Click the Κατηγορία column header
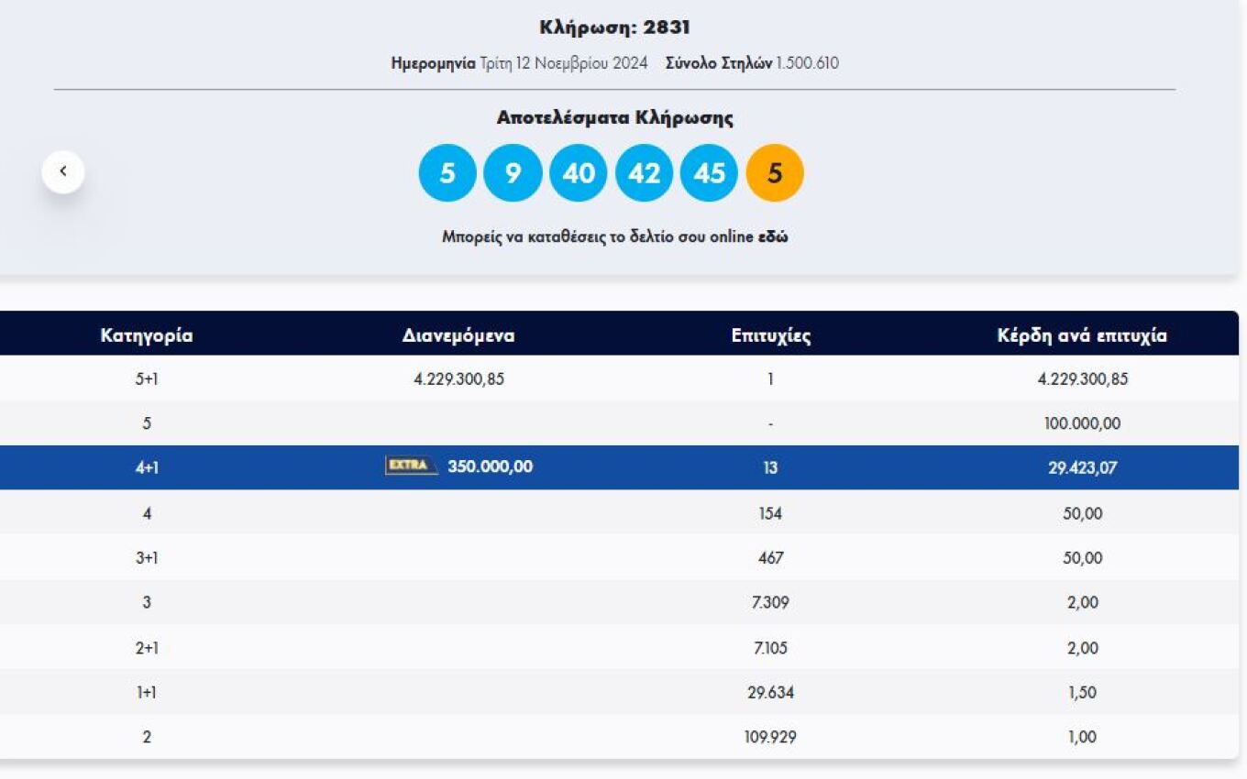Screen dimensions: 1247x779 tap(147, 335)
